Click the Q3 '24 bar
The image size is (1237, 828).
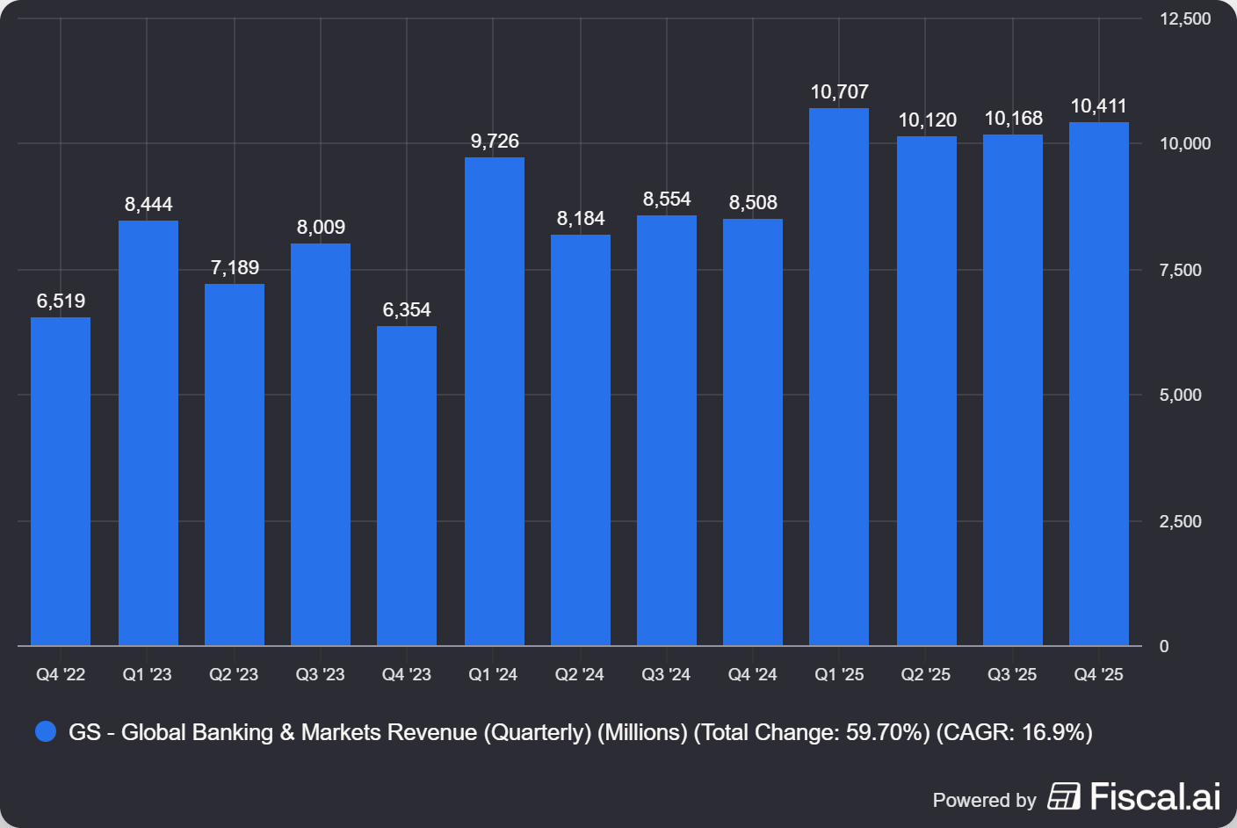click(x=667, y=431)
